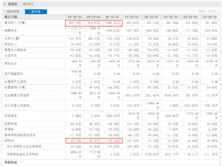
Task: Click the 126.74亿 net profit cell
Action: click(x=113, y=141)
